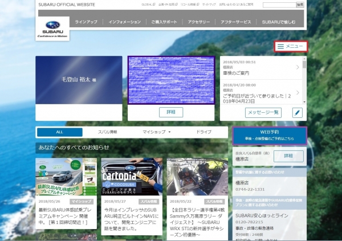Open the ラインアップ menu
Viewport: 342px width, 241px height.
pyautogui.click(x=86, y=22)
